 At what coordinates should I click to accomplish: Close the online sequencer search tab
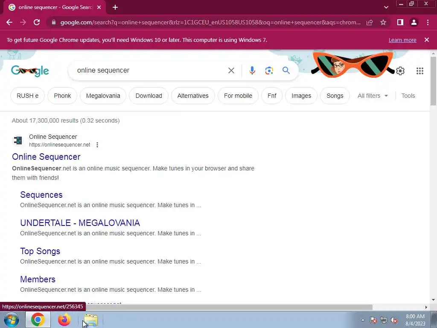99,8
